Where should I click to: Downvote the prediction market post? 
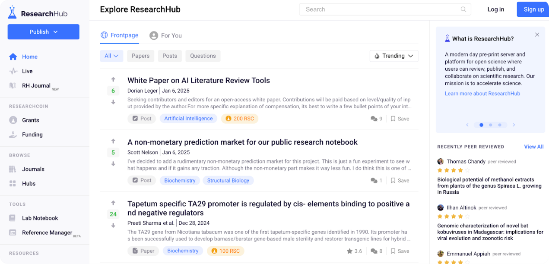[113, 164]
